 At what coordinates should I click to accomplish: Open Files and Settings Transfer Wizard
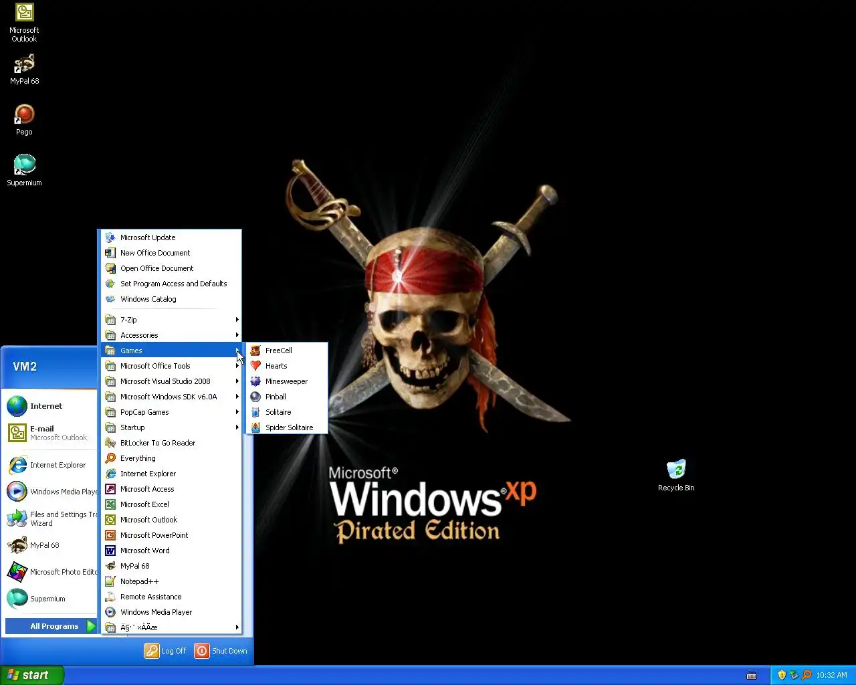(51, 518)
